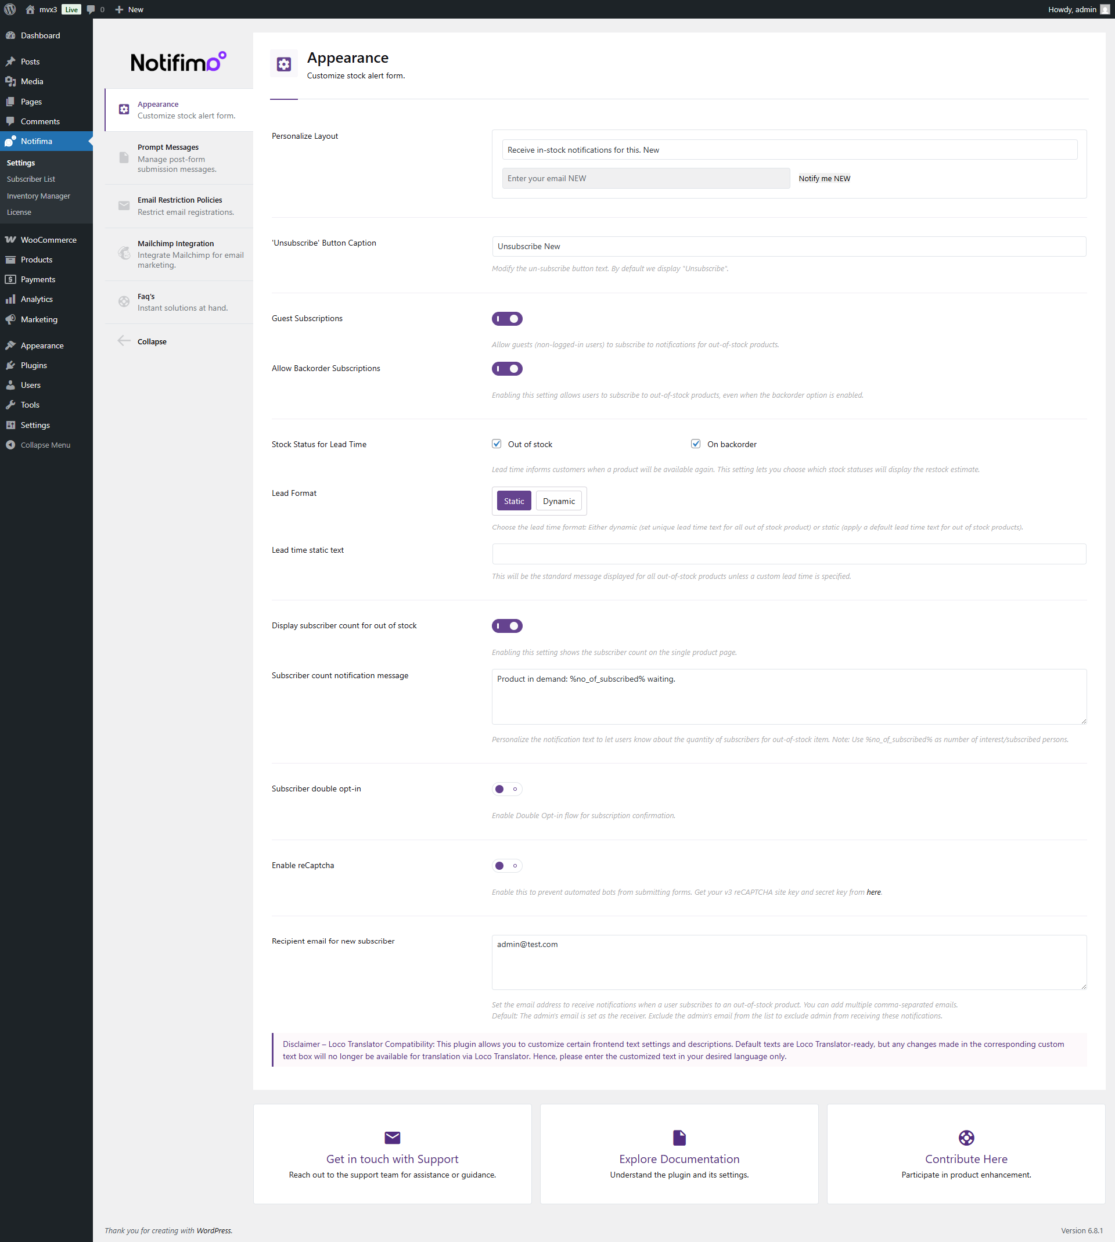Screen dimensions: 1115x1242
Task: Open Get in touch with Support
Action: (392, 1154)
